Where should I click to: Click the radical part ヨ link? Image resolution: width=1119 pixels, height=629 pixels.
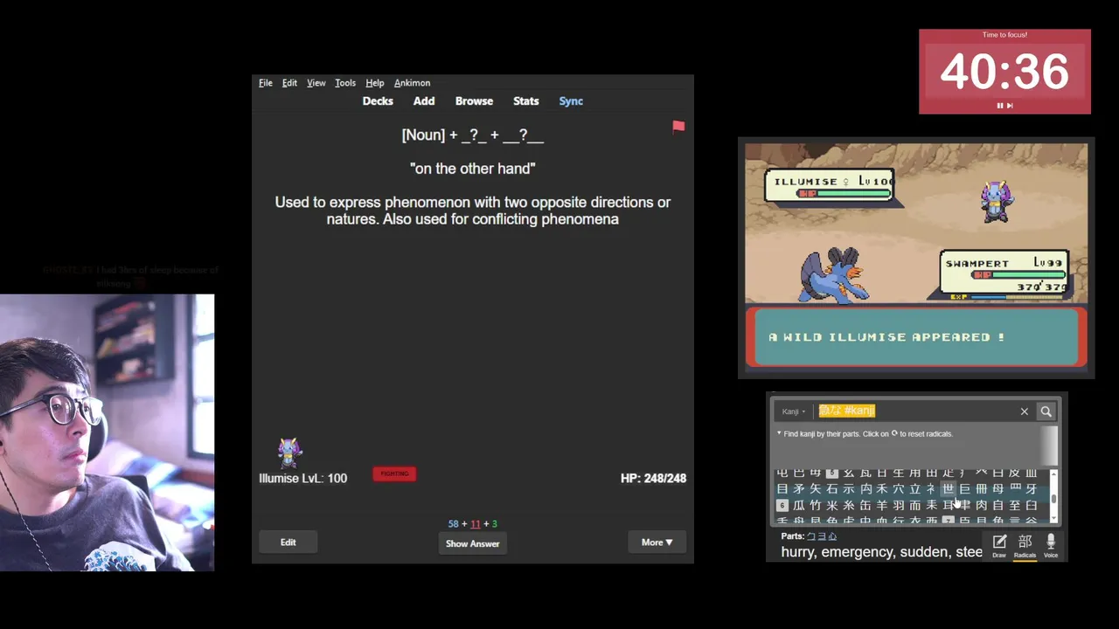point(822,536)
